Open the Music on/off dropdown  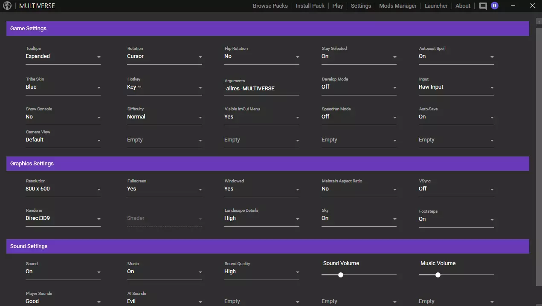tap(165, 271)
